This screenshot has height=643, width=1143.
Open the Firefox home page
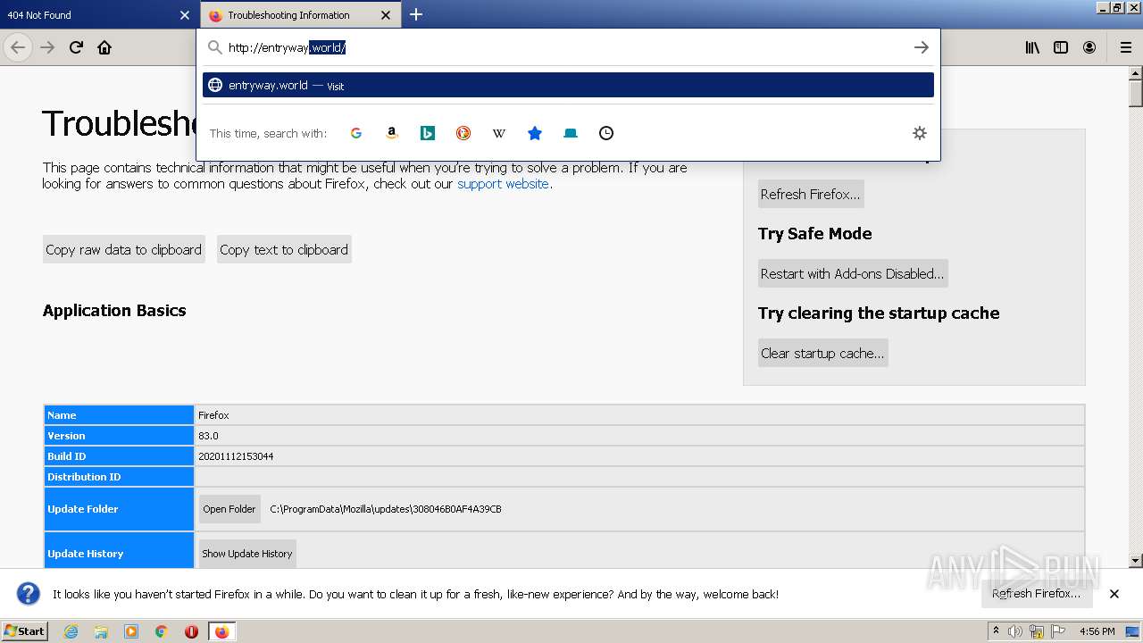click(x=104, y=47)
